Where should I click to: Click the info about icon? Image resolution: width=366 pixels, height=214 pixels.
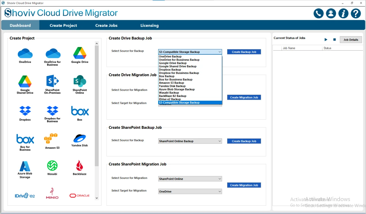pos(343,13)
